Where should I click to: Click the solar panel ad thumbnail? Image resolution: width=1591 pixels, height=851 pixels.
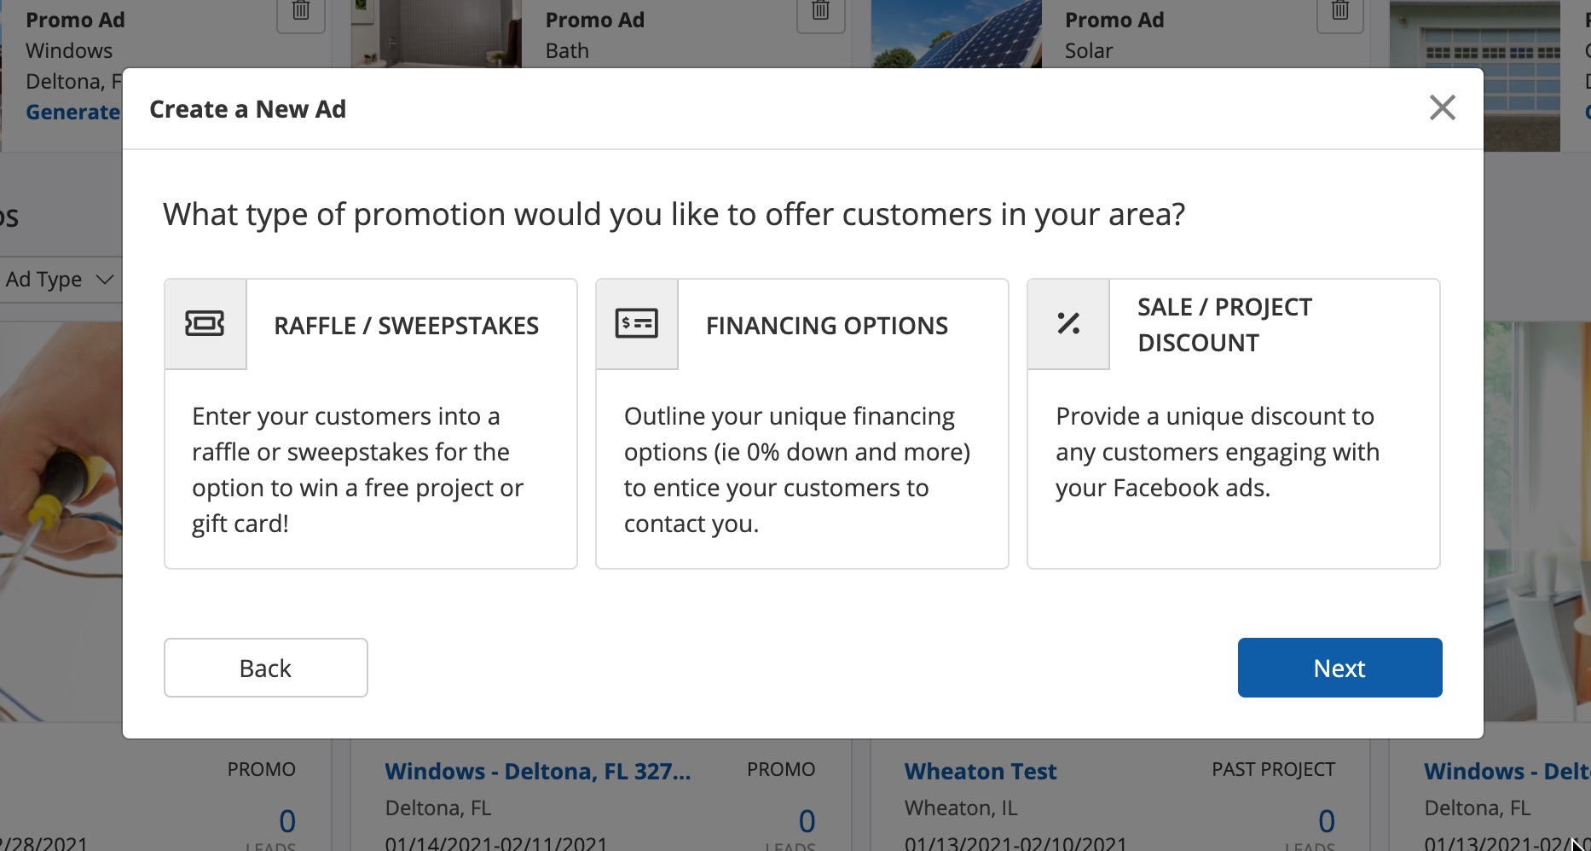(x=956, y=34)
